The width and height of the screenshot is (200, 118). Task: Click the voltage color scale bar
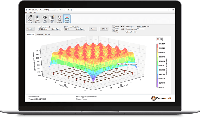click(157, 66)
